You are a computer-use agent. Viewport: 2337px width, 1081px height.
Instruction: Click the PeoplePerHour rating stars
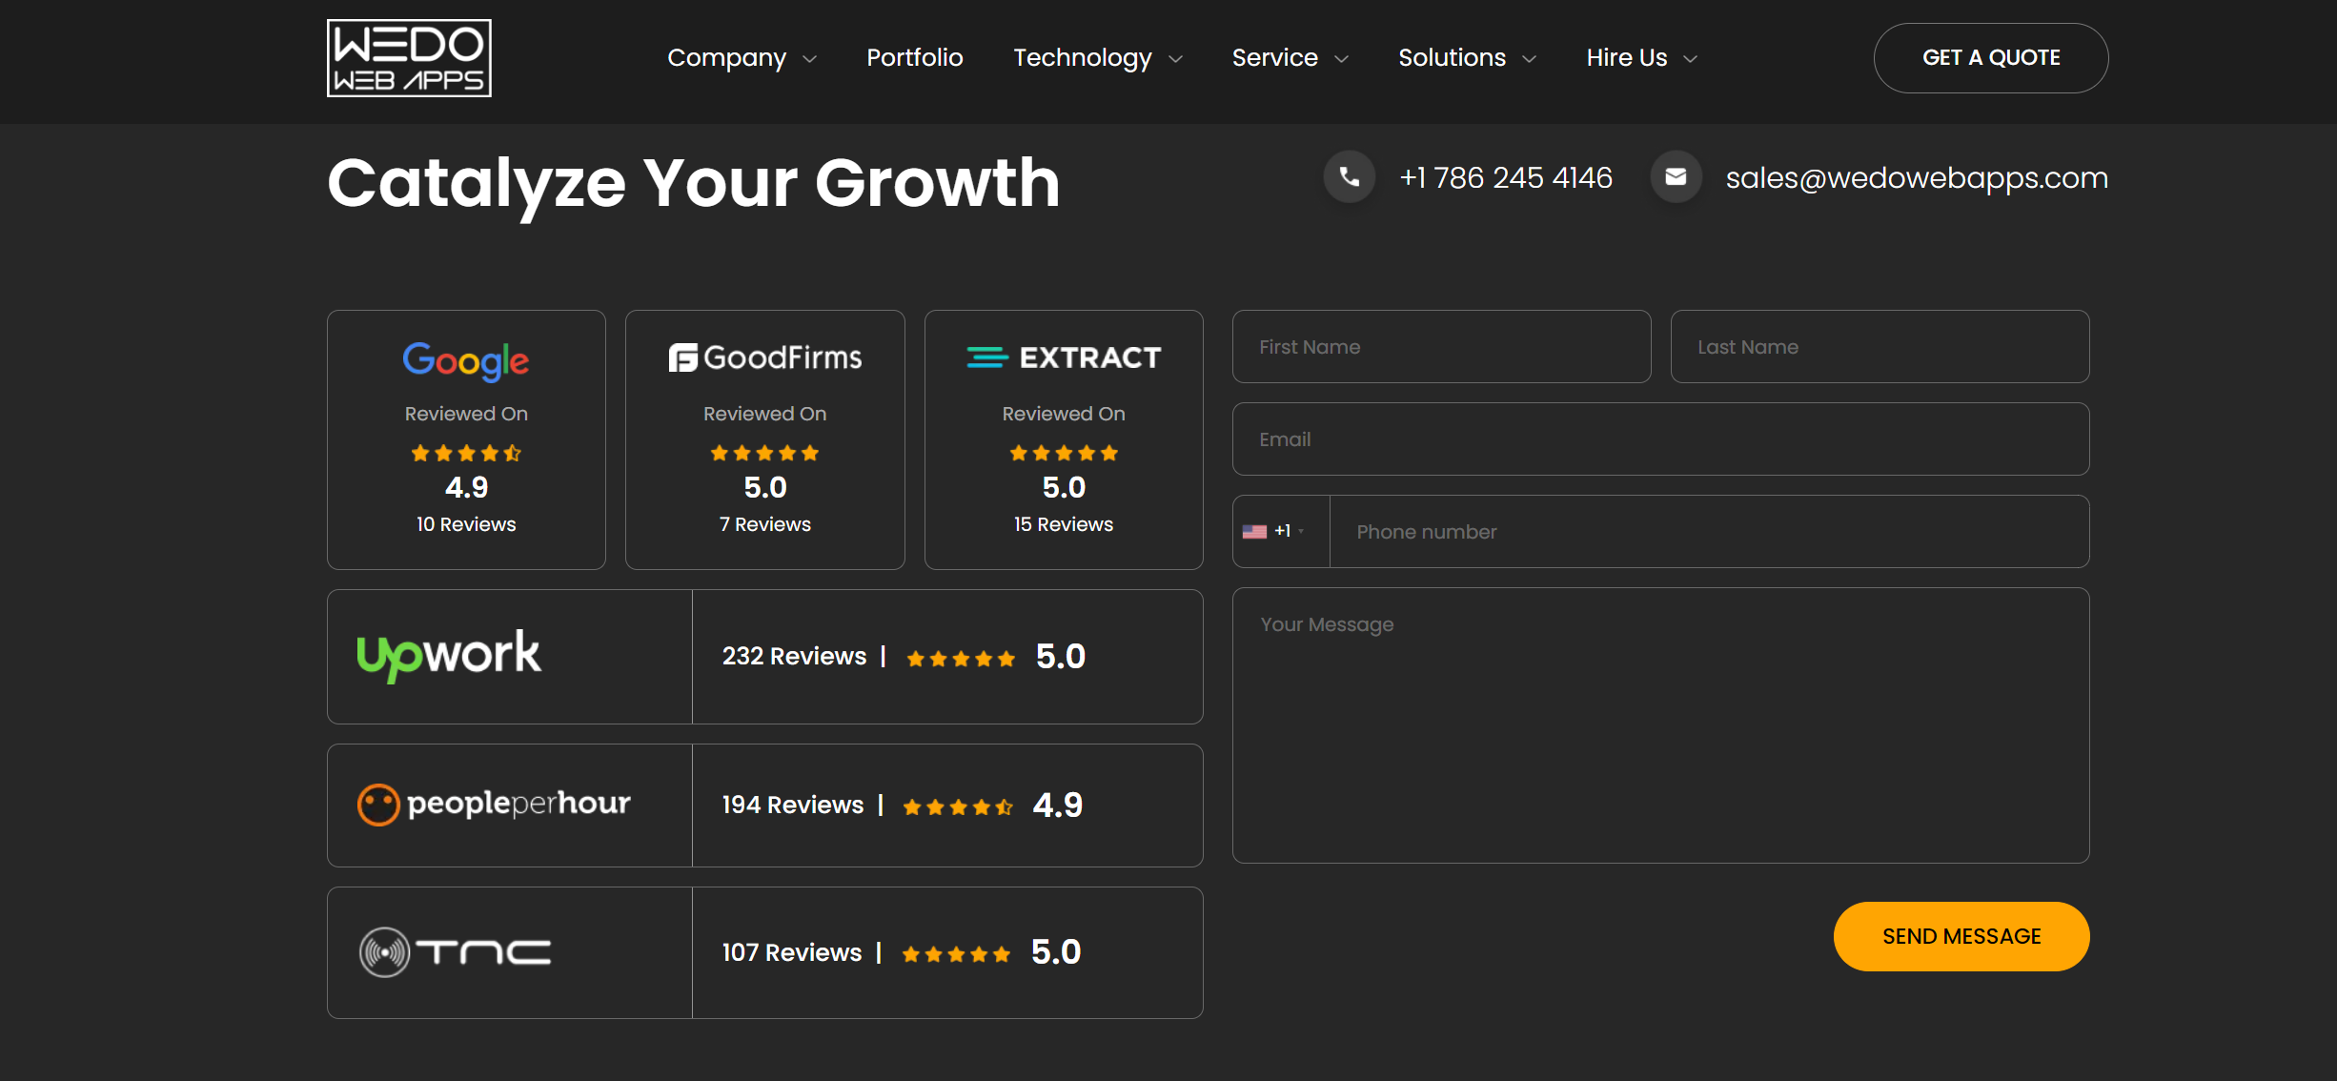coord(958,807)
